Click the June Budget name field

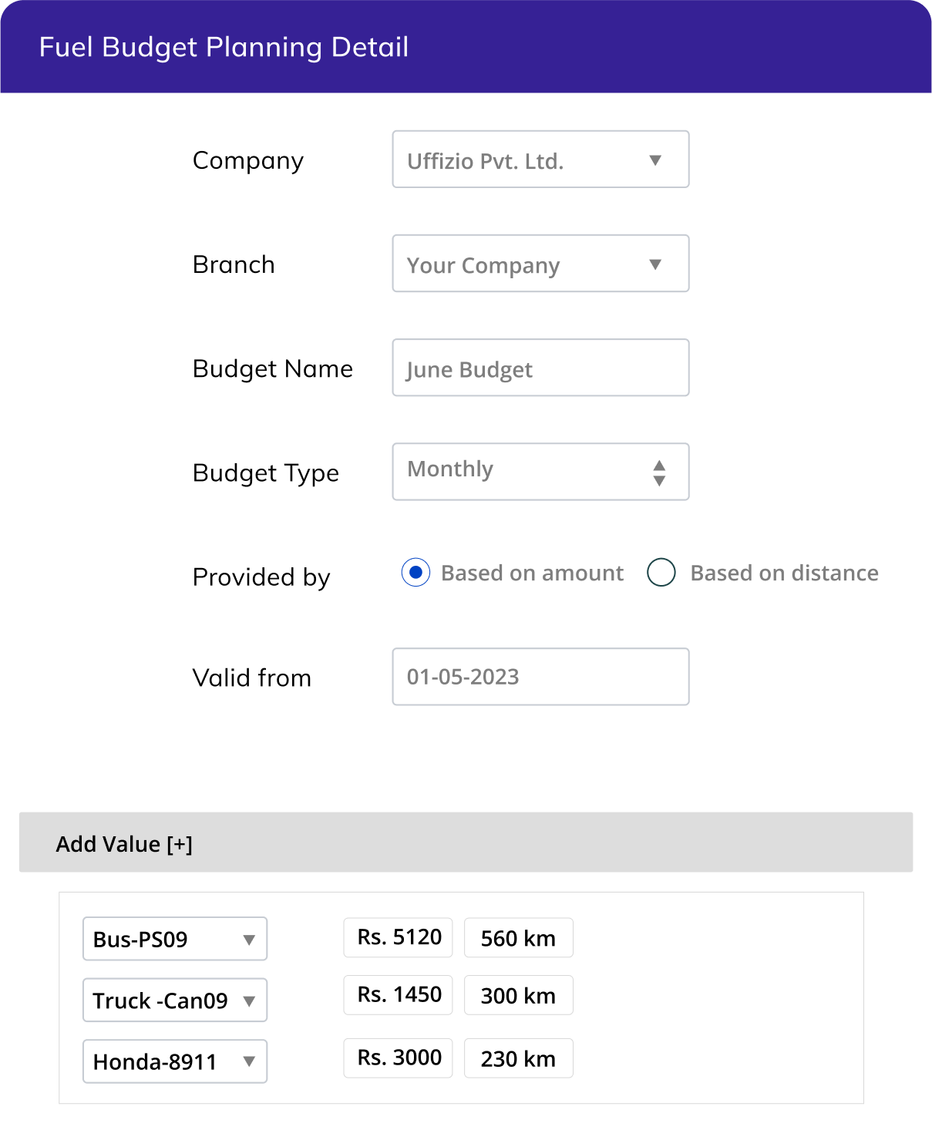(x=540, y=368)
